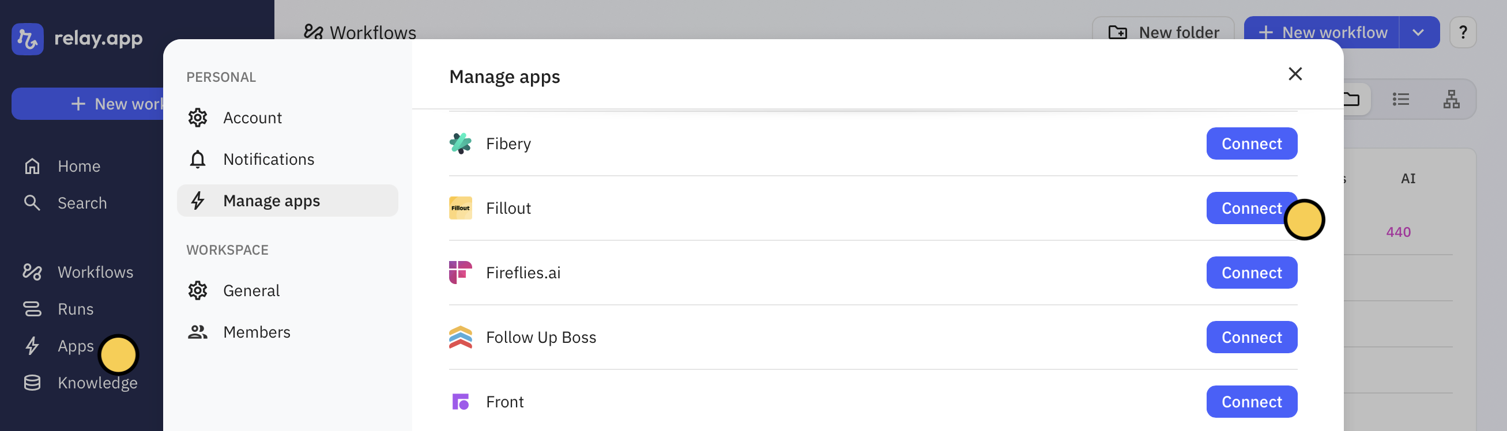Connect the Follow Up Boss app
Image resolution: width=1507 pixels, height=431 pixels.
[x=1251, y=338]
